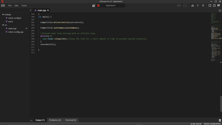The image size is (222, 125).
Task: Select the brain slot number icon
Action: tap(94, 6)
